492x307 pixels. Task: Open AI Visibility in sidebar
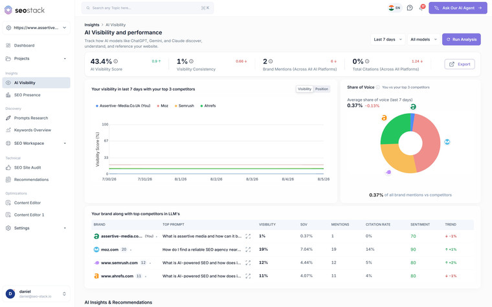36,83
